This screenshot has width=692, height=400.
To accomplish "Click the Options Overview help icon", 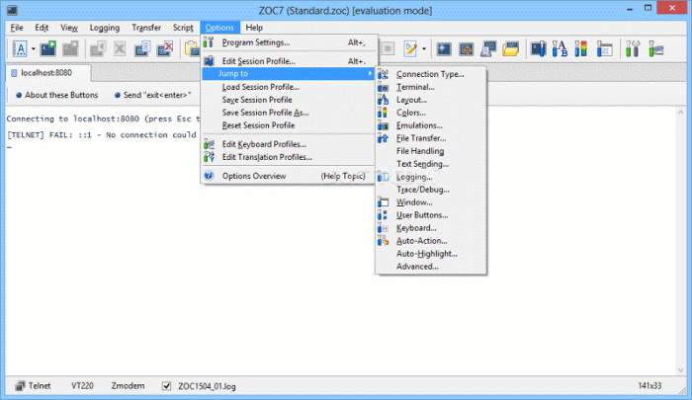I will click(209, 177).
